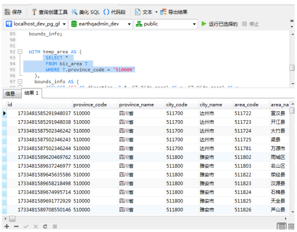Click the Text (文本) toolbar button
This screenshot has width=297, height=232.
[143, 12]
